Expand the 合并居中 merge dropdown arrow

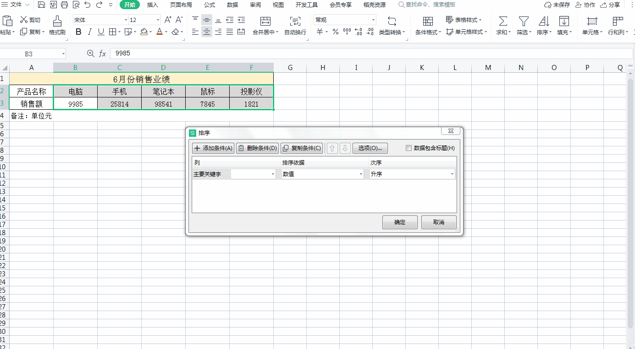tap(277, 32)
